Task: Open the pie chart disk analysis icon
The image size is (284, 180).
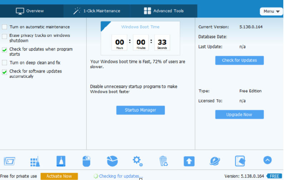Action: coord(112,161)
